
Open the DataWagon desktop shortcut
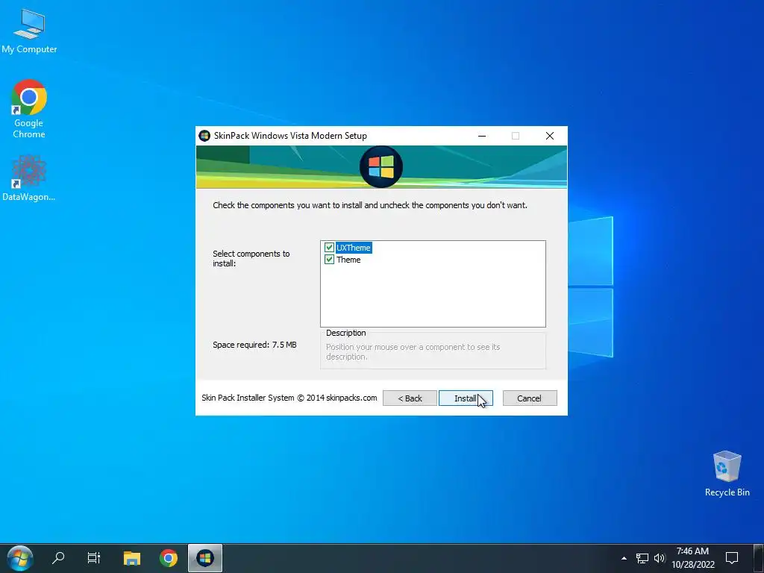(29, 178)
